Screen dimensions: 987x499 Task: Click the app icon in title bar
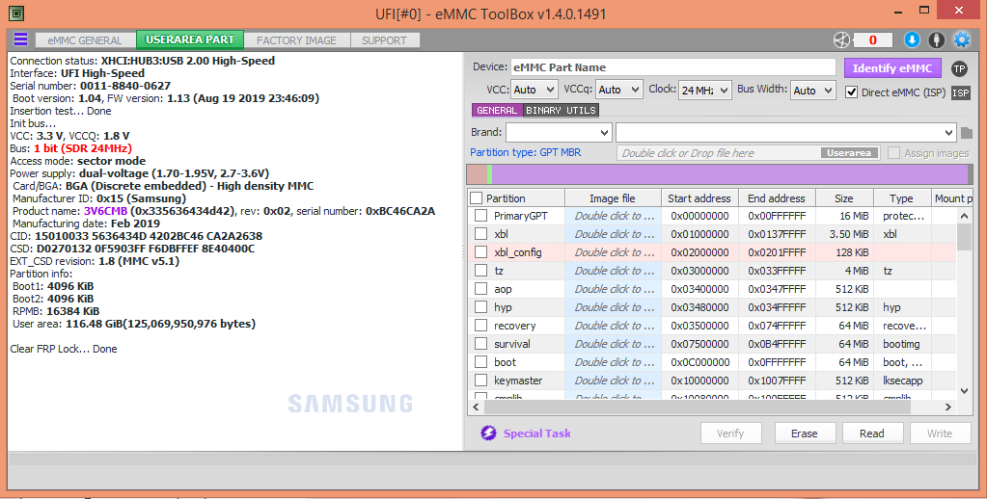16,13
